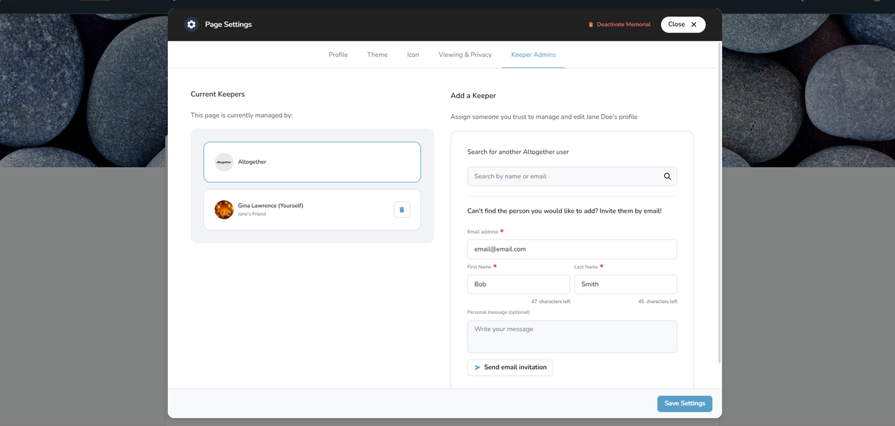Close the Page Settings dialog
Screen dimensions: 895x426
pyautogui.click(x=683, y=24)
